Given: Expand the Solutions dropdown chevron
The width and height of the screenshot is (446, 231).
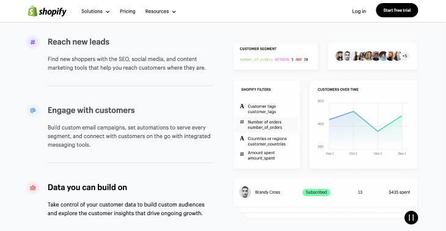Looking at the screenshot, I should pos(108,12).
